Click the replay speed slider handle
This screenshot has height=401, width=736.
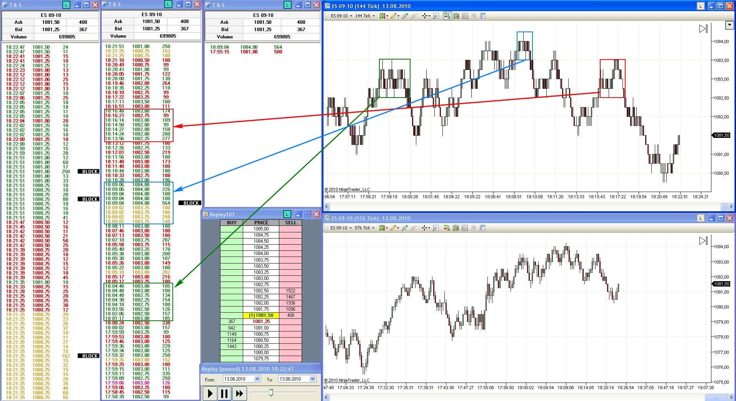[x=271, y=392]
